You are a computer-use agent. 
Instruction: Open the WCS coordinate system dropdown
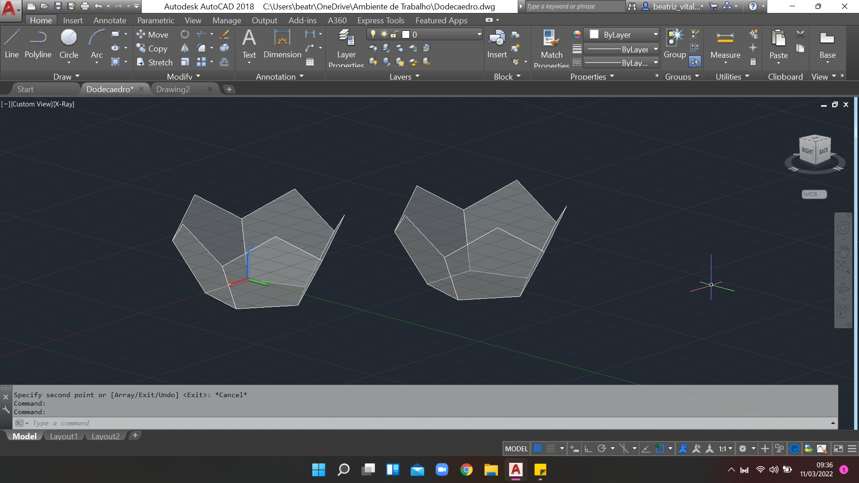click(x=814, y=194)
